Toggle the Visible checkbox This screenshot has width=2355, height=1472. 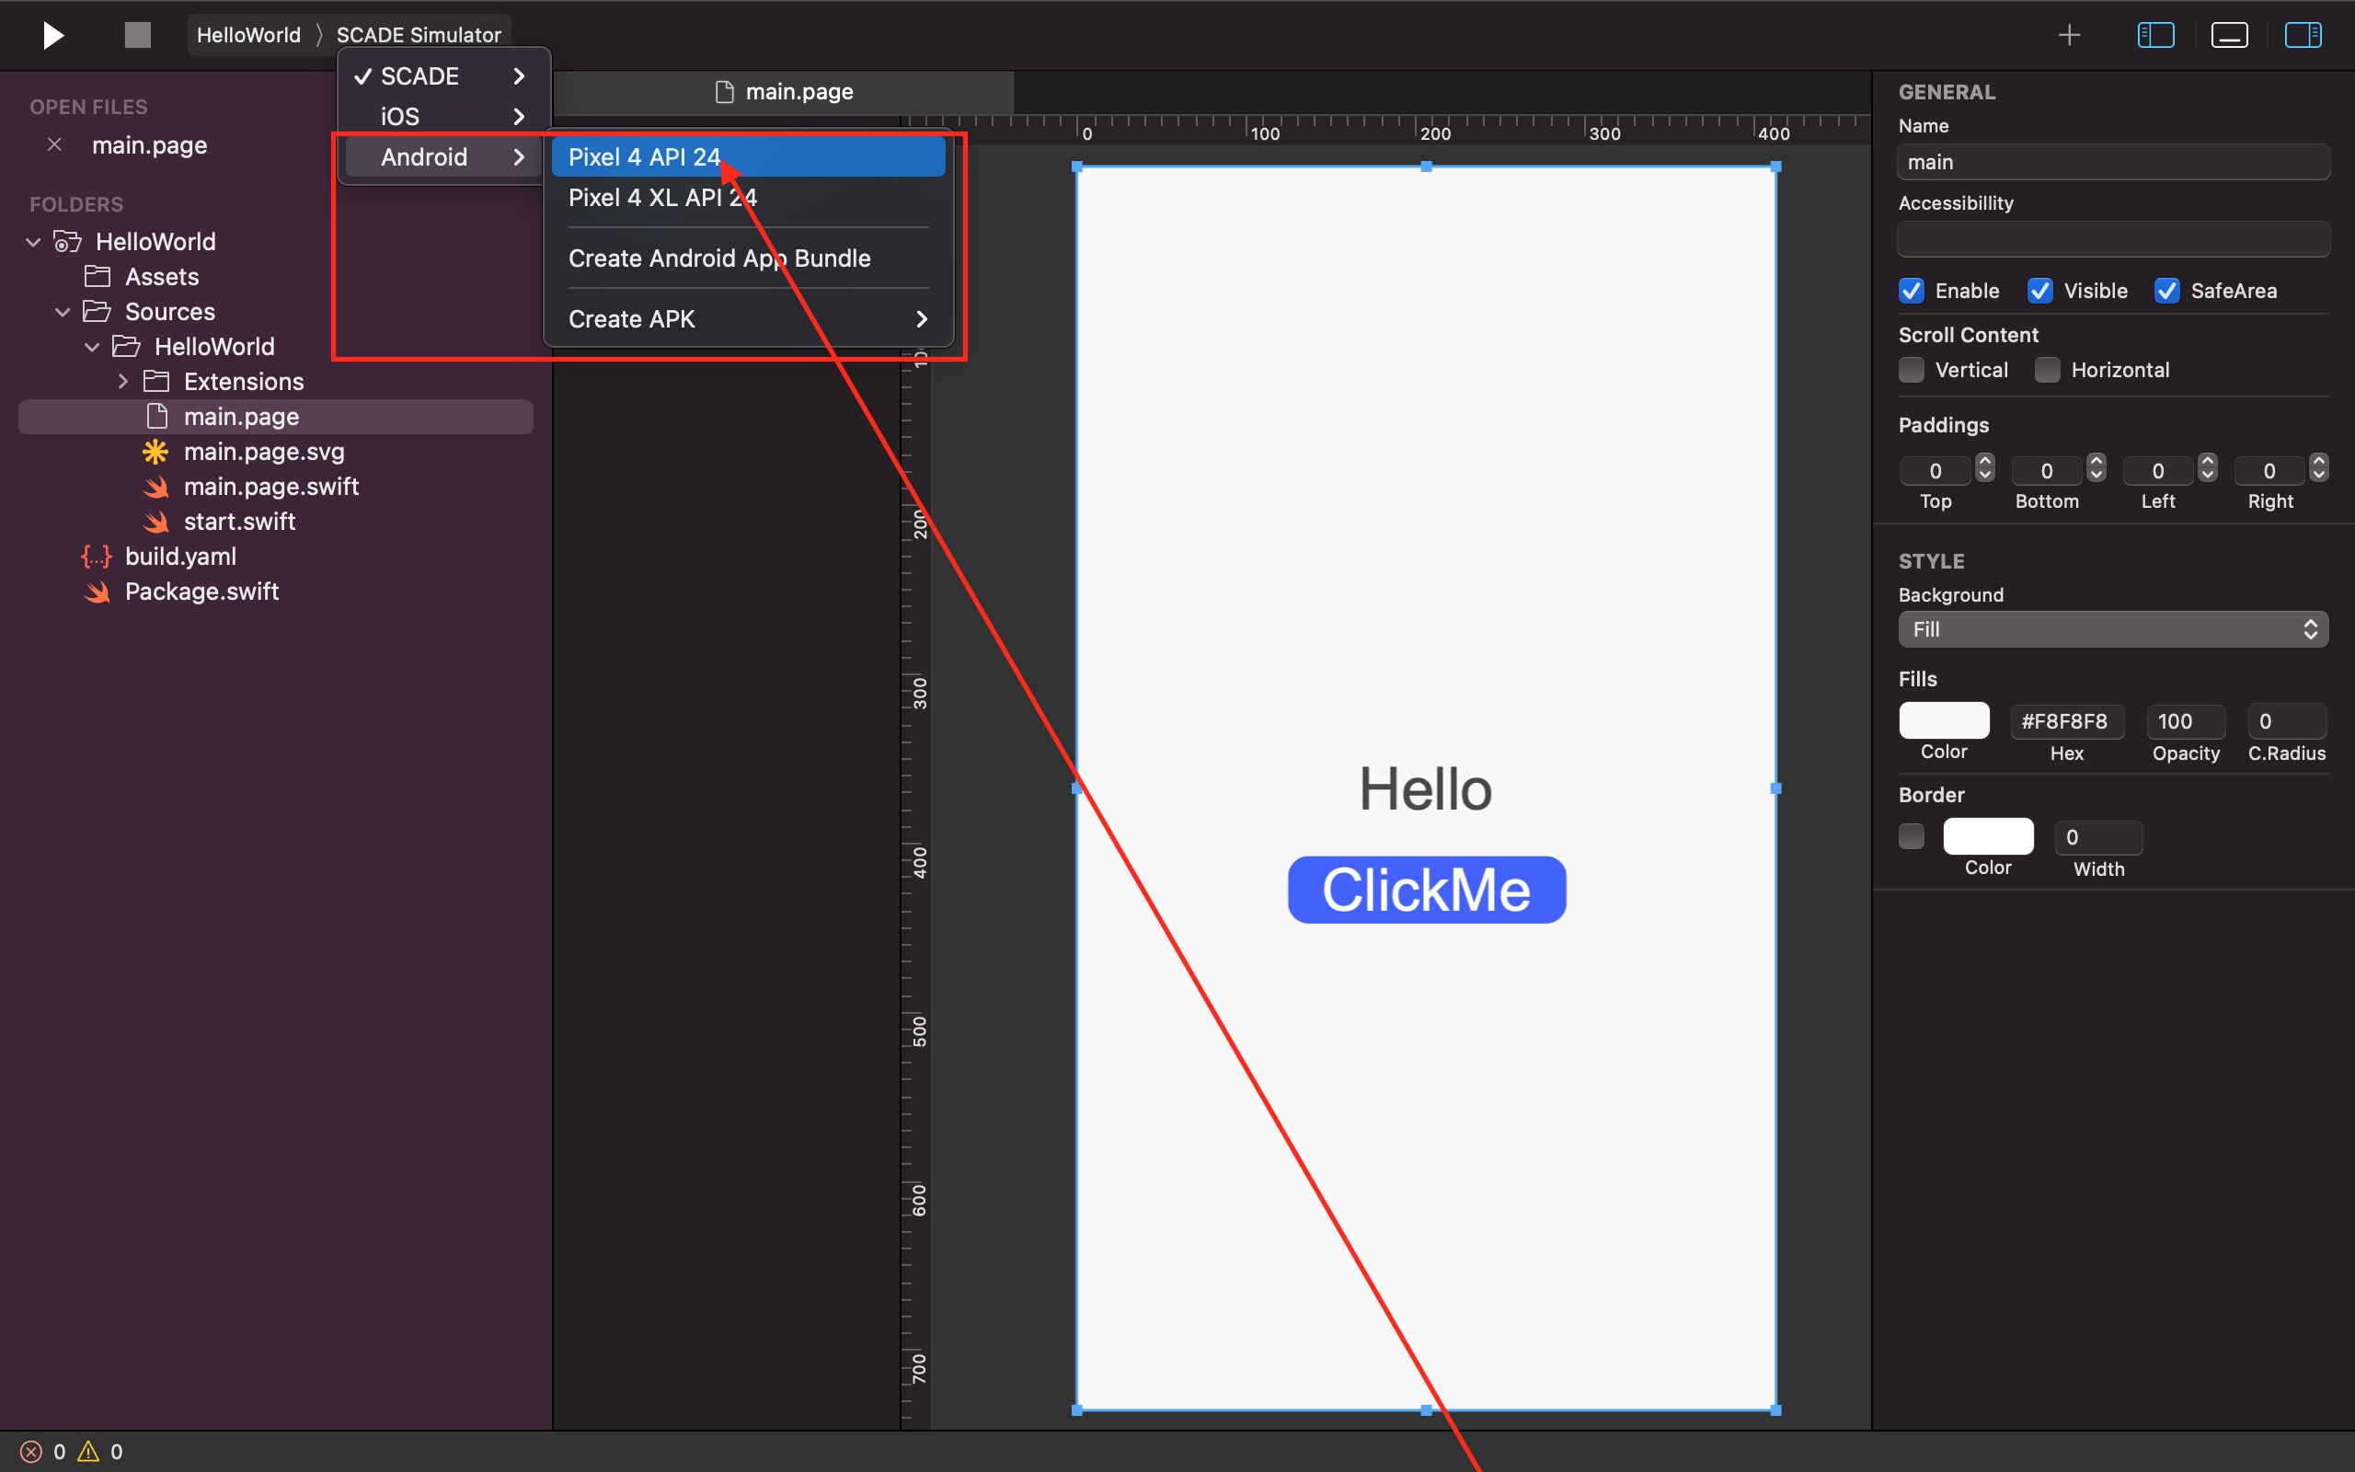(2039, 291)
